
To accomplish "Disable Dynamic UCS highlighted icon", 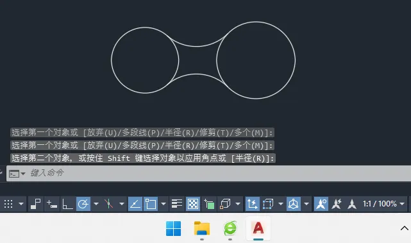I will (253, 204).
